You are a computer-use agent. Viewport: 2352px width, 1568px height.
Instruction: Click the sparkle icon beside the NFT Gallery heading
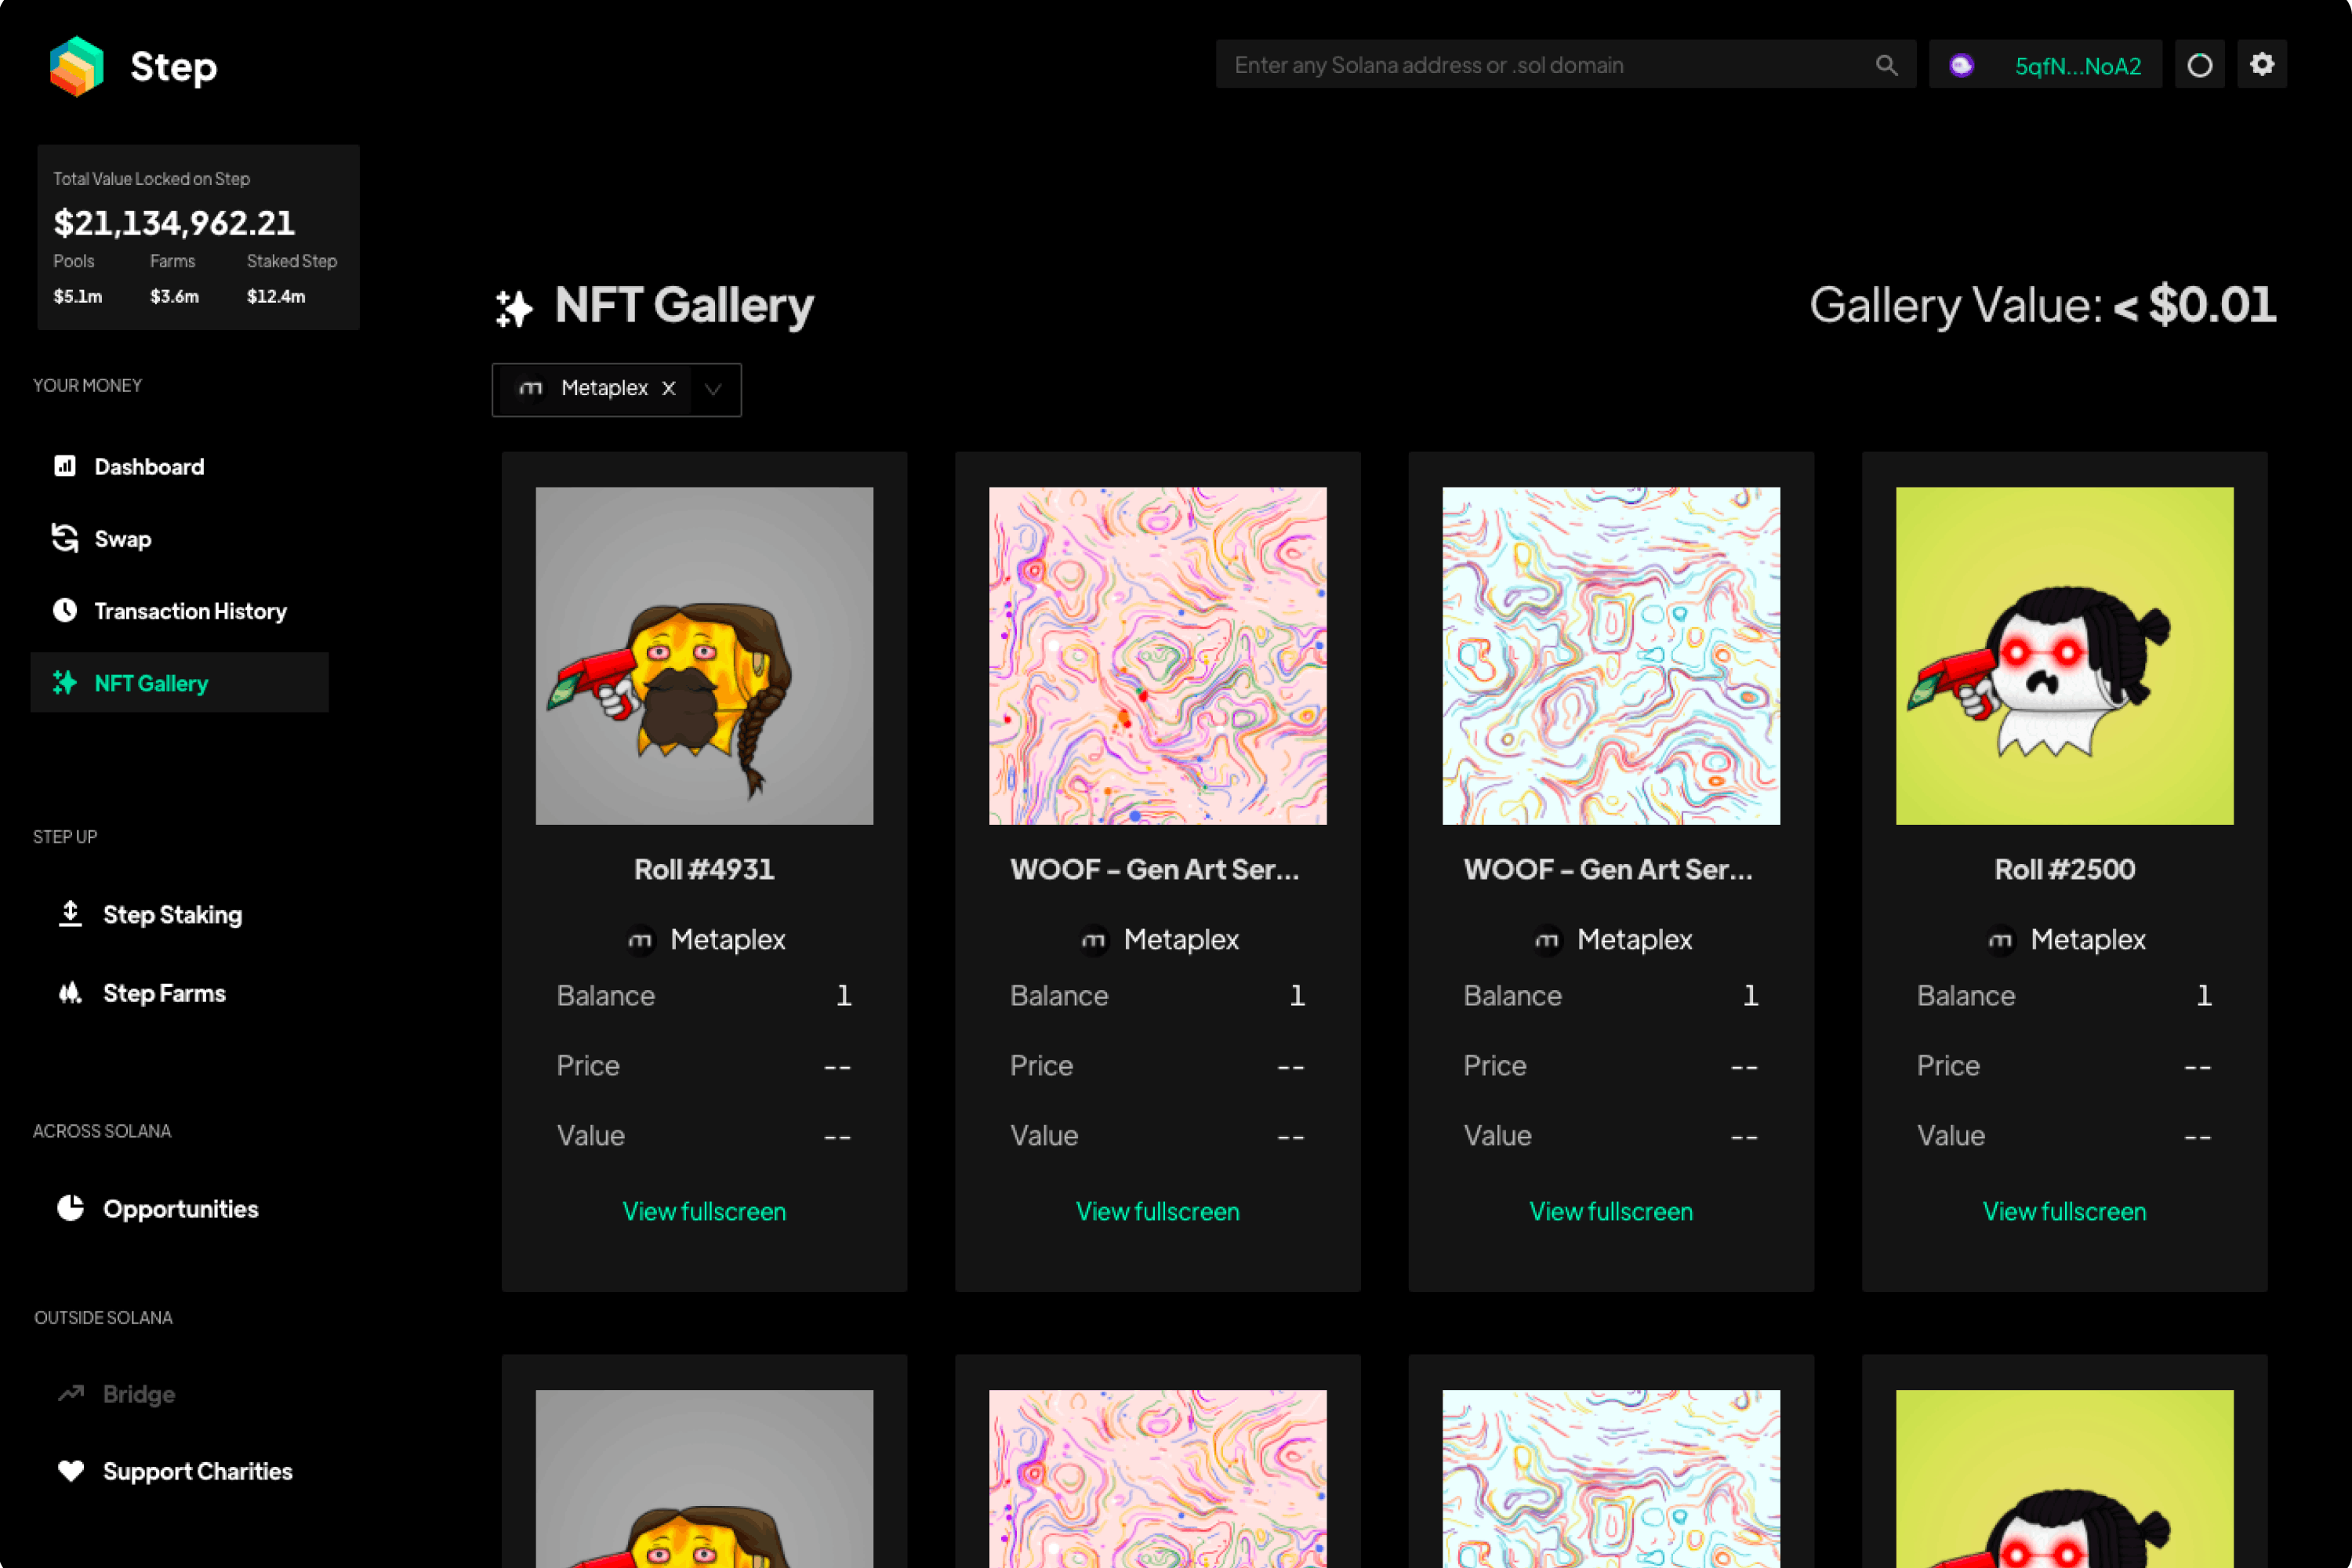[515, 308]
